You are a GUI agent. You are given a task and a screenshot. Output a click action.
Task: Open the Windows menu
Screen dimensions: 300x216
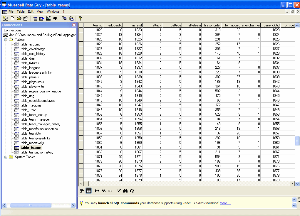pyautogui.click(x=53, y=11)
